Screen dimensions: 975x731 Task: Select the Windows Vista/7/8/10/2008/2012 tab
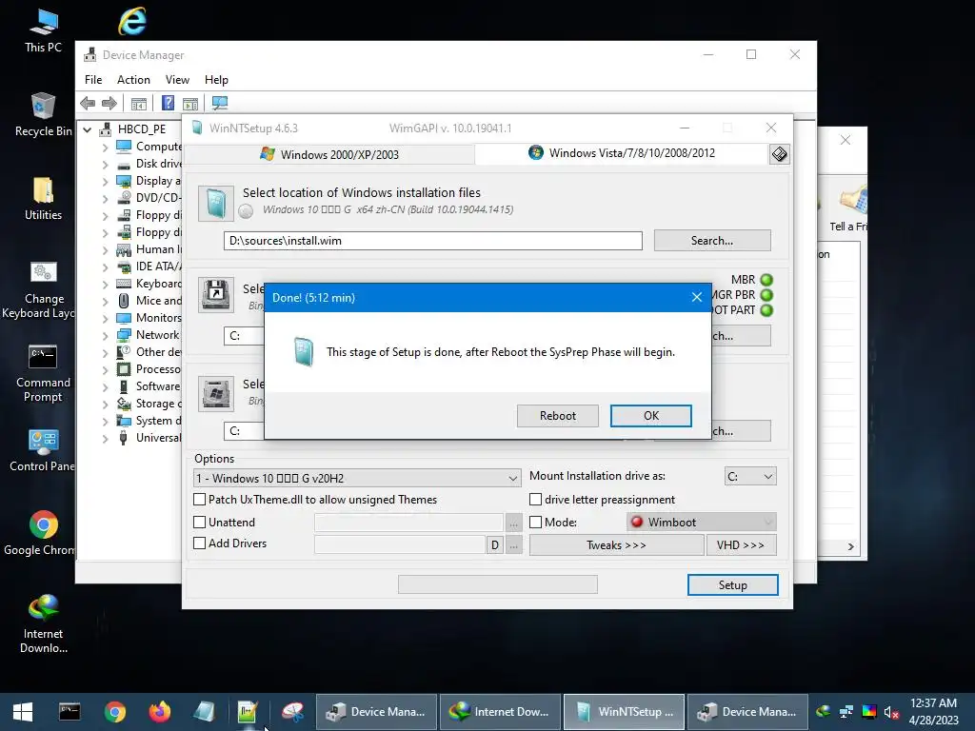pos(622,153)
